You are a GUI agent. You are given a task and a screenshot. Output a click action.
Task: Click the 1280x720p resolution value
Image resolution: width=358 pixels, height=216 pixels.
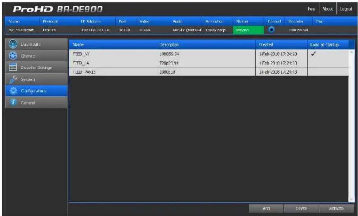pyautogui.click(x=215, y=30)
